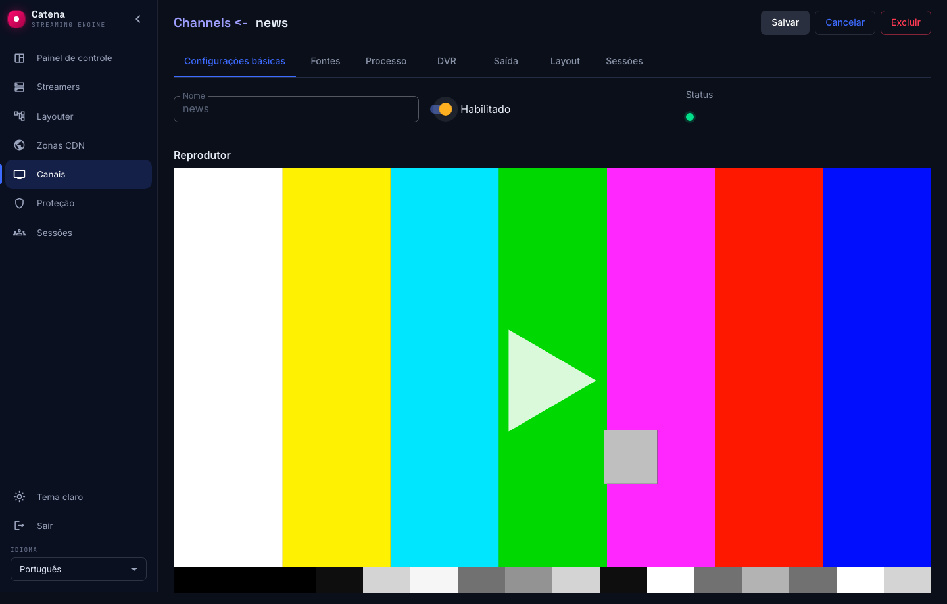This screenshot has width=947, height=604.
Task: Toggle the Habilitado switch off
Action: click(x=441, y=109)
